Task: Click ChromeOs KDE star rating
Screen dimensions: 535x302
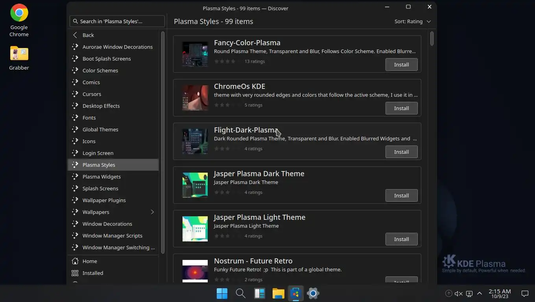Action: click(x=228, y=105)
